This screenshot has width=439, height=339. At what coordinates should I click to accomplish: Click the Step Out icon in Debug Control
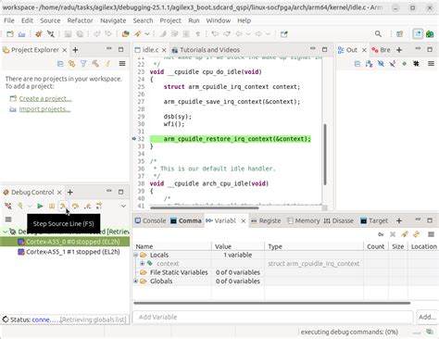[87, 206]
